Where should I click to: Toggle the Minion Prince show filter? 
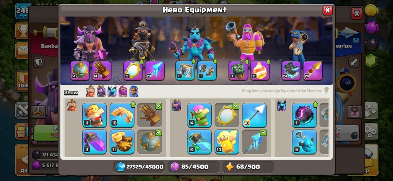(112, 91)
